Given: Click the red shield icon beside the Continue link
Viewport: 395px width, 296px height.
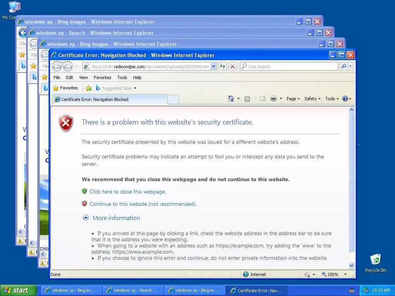Looking at the screenshot, I should point(84,203).
